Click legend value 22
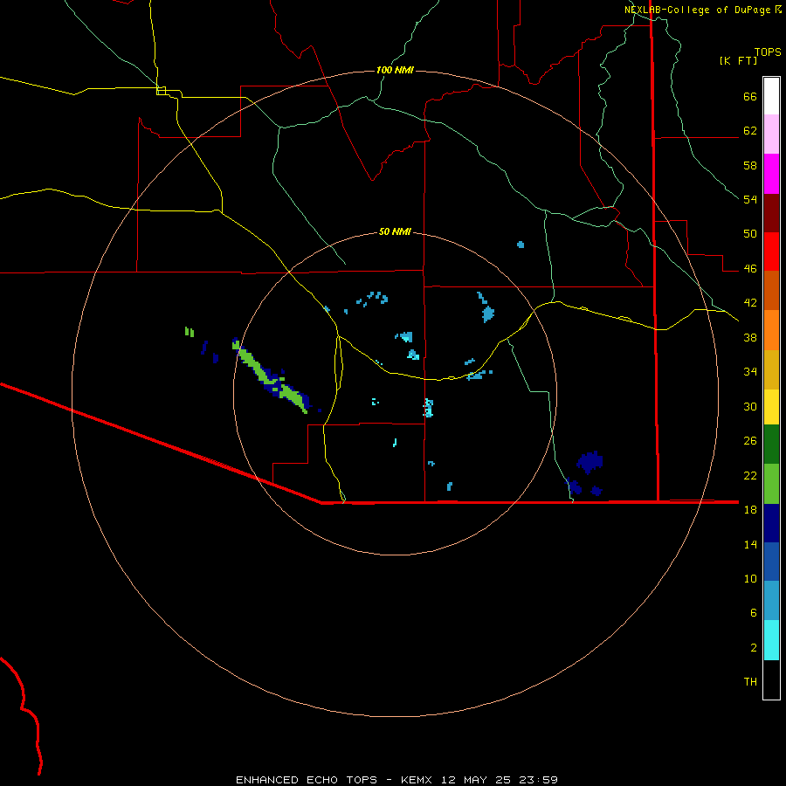 [750, 475]
